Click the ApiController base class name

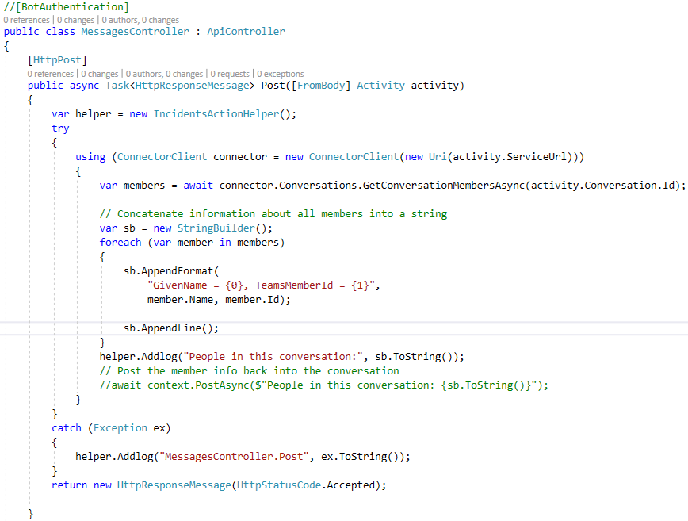[x=247, y=31]
